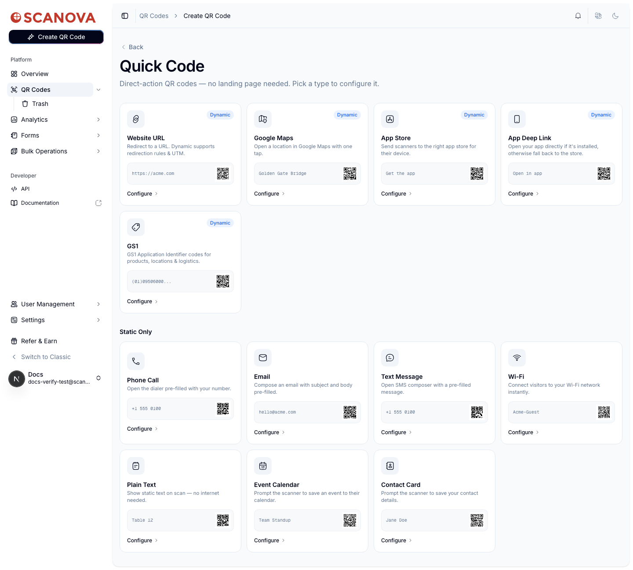Expand the Analytics submenu chevron

(98, 120)
